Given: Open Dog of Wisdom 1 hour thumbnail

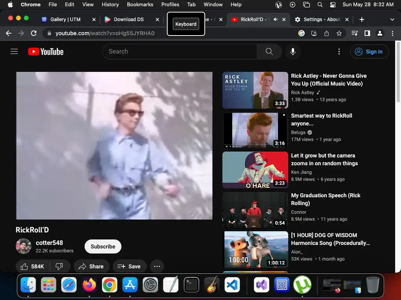Looking at the screenshot, I should pyautogui.click(x=255, y=250).
